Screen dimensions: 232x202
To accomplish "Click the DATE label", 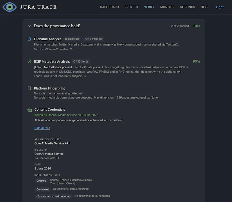I will 38,164.
